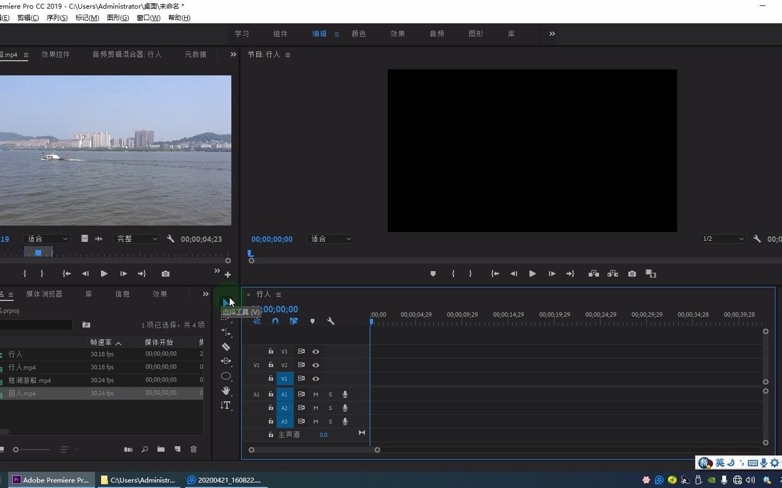Screen dimensions: 782x488
Task: Mute audio track A1
Action: pos(316,394)
